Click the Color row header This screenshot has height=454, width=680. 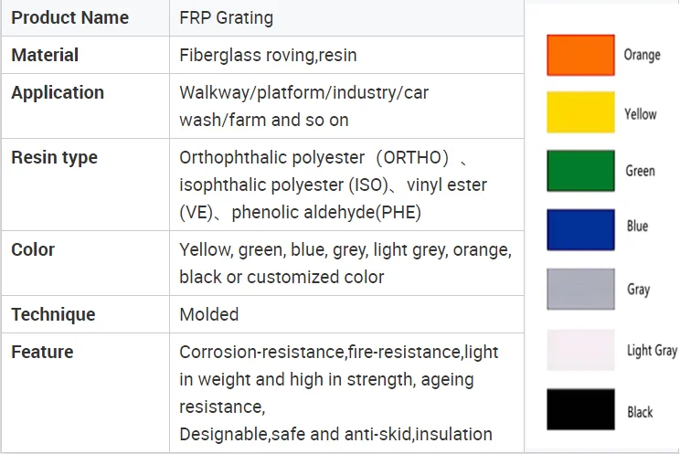(x=33, y=249)
